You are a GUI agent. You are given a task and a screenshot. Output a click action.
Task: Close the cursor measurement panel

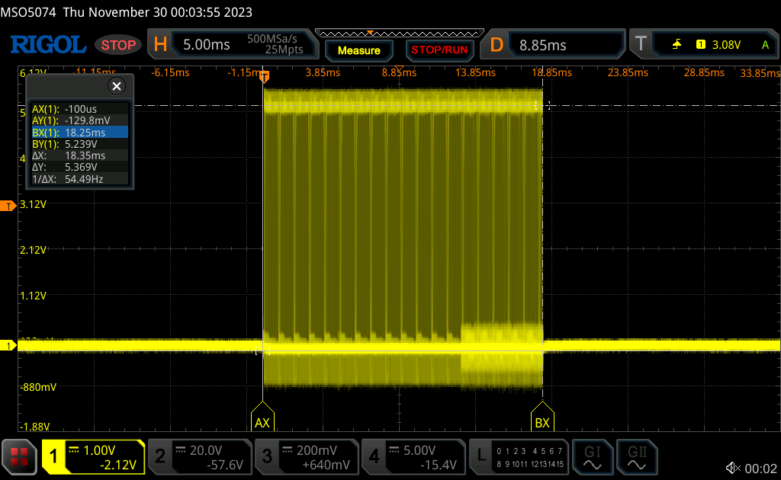117,86
